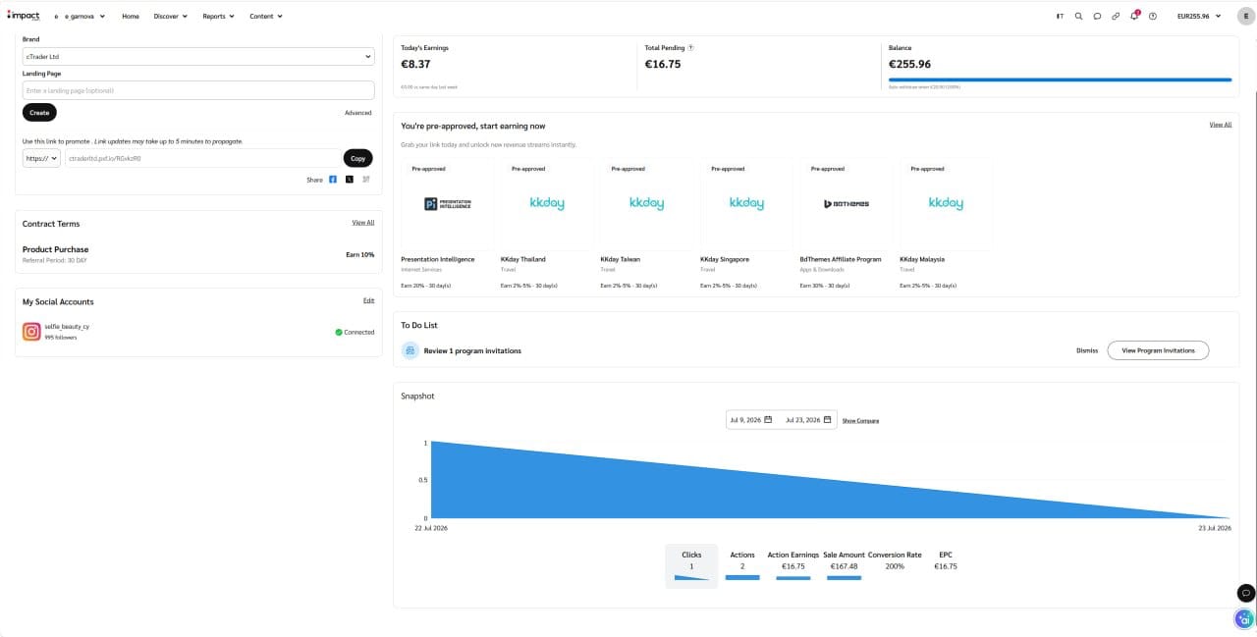Open the chat support bubble at bottom right
Viewport: 1257px width, 637px height.
click(x=1245, y=593)
